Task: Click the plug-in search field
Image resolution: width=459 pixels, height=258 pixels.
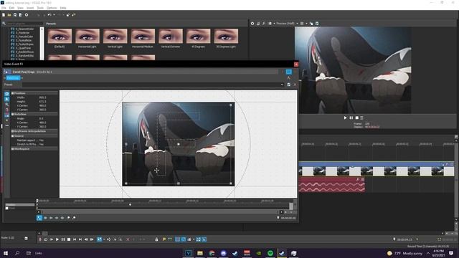Action: click(x=24, y=24)
